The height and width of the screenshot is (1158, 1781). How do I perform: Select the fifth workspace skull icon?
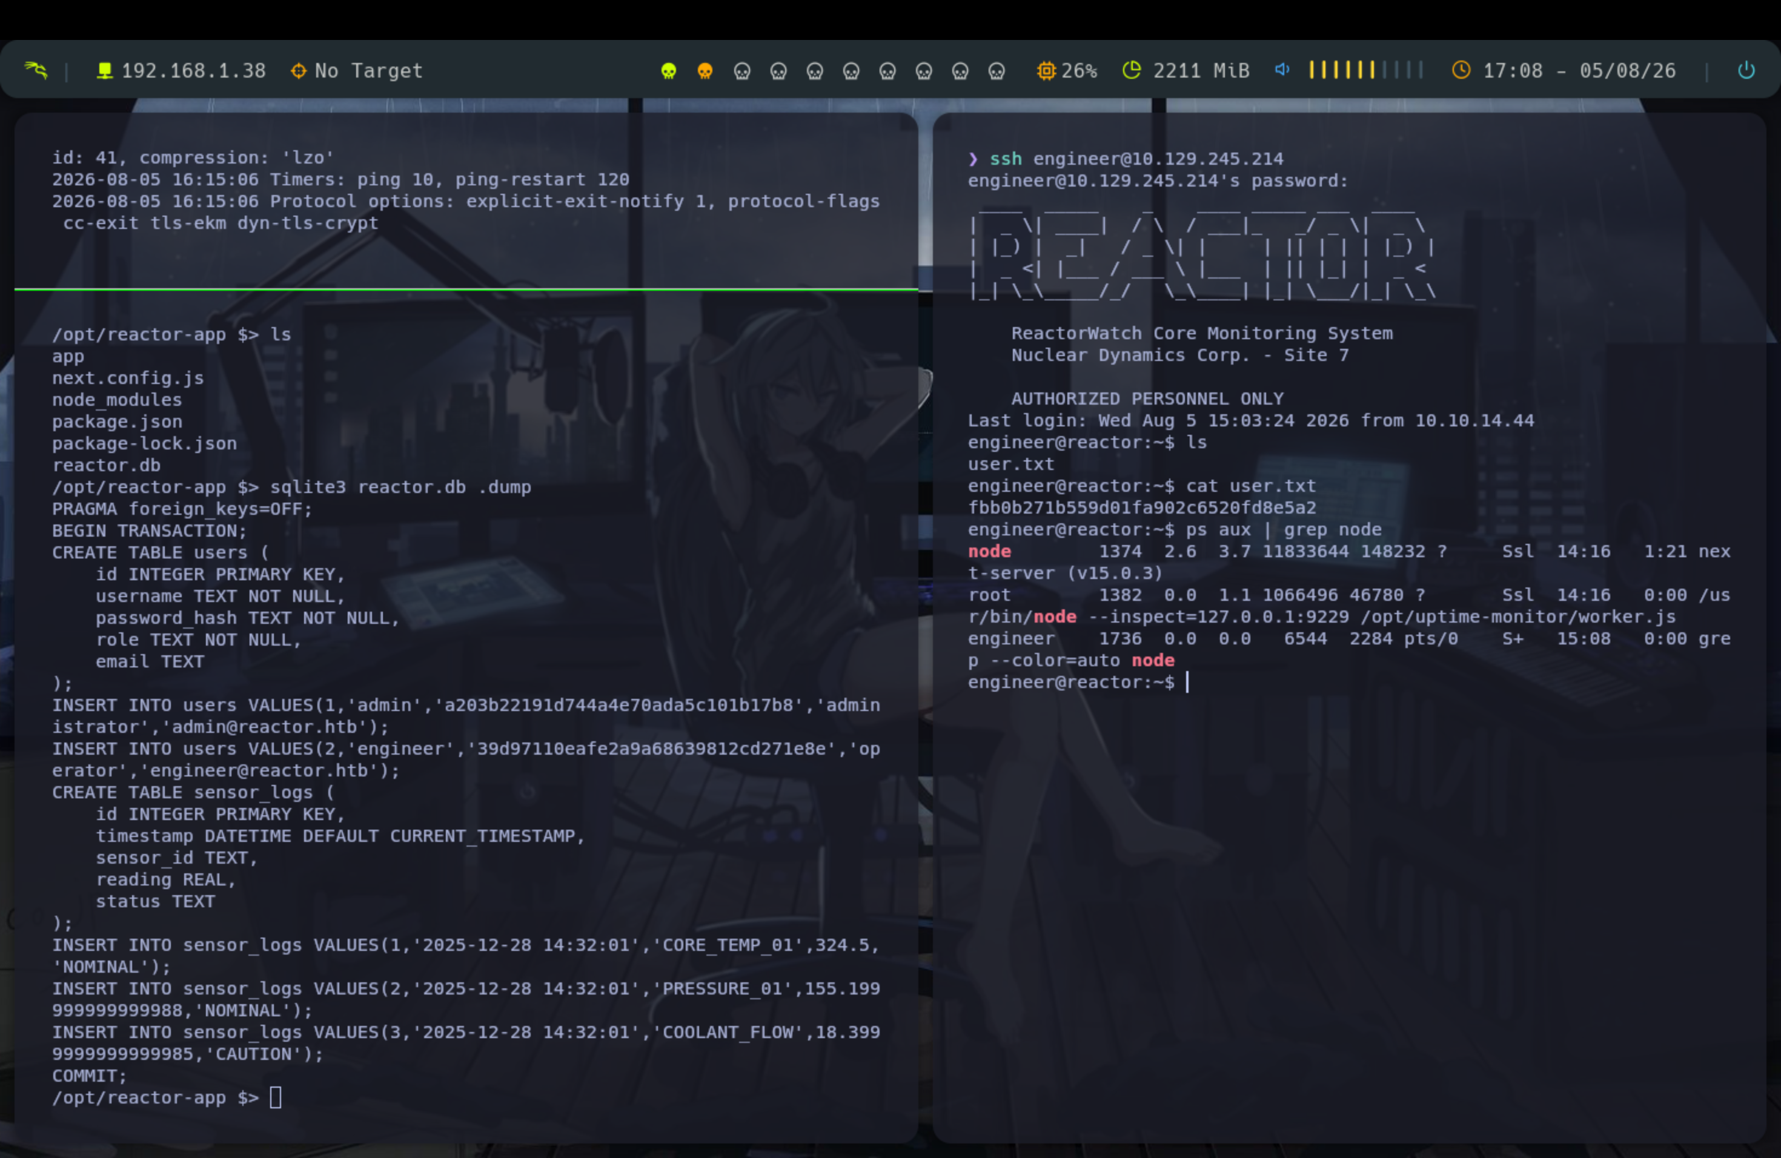pos(814,71)
